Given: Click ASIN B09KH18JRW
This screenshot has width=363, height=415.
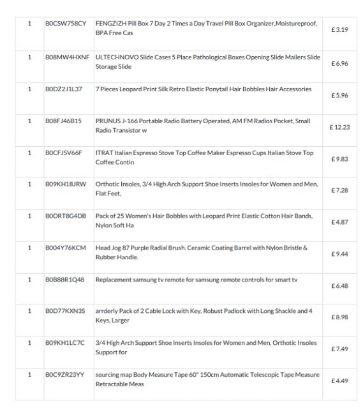Looking at the screenshot, I should [x=66, y=185].
